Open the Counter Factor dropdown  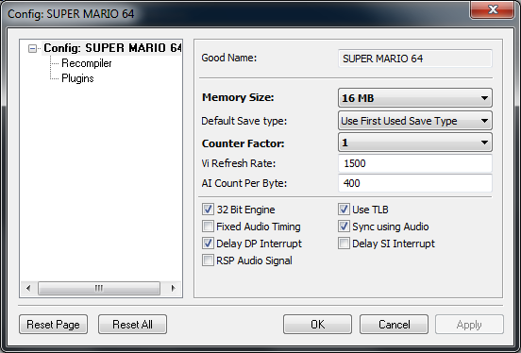[x=415, y=143]
